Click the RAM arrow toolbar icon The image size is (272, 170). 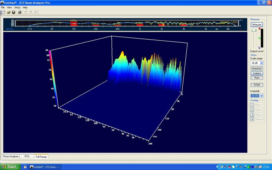click(x=26, y=12)
